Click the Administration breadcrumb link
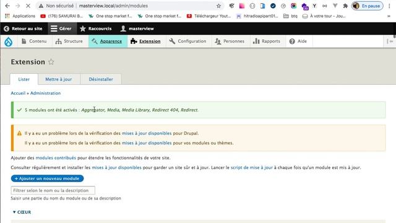 point(45,93)
